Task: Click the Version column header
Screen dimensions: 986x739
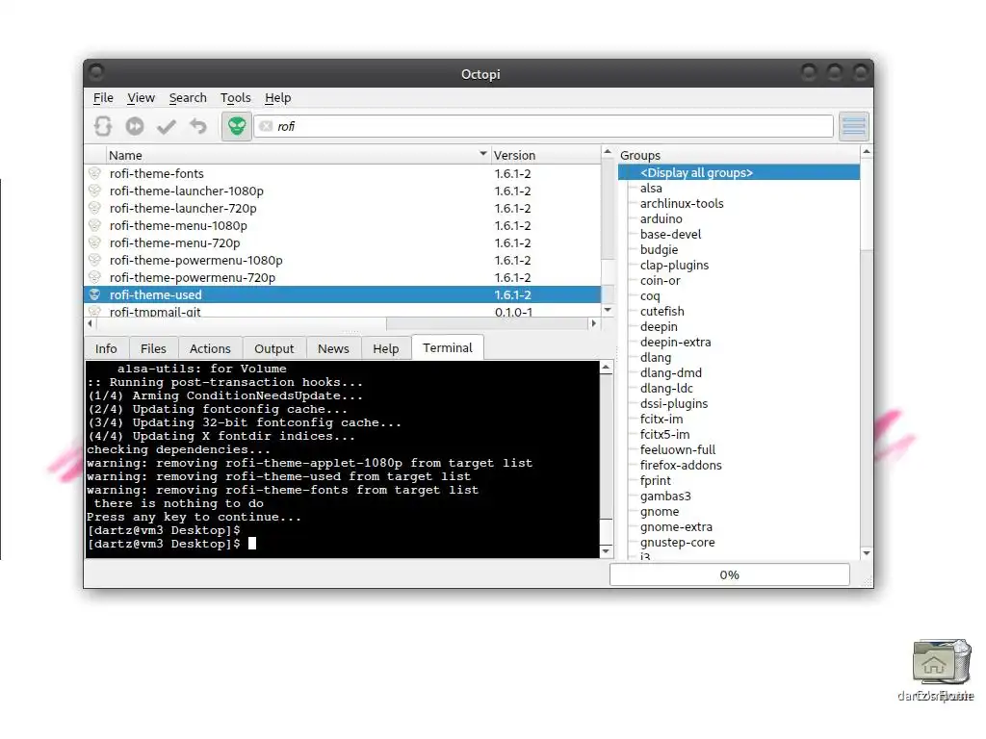Action: click(546, 155)
